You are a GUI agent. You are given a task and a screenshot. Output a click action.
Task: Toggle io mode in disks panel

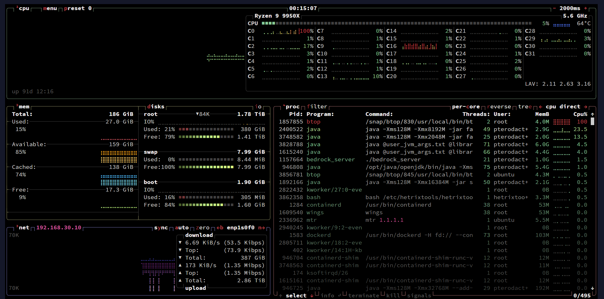click(x=258, y=106)
